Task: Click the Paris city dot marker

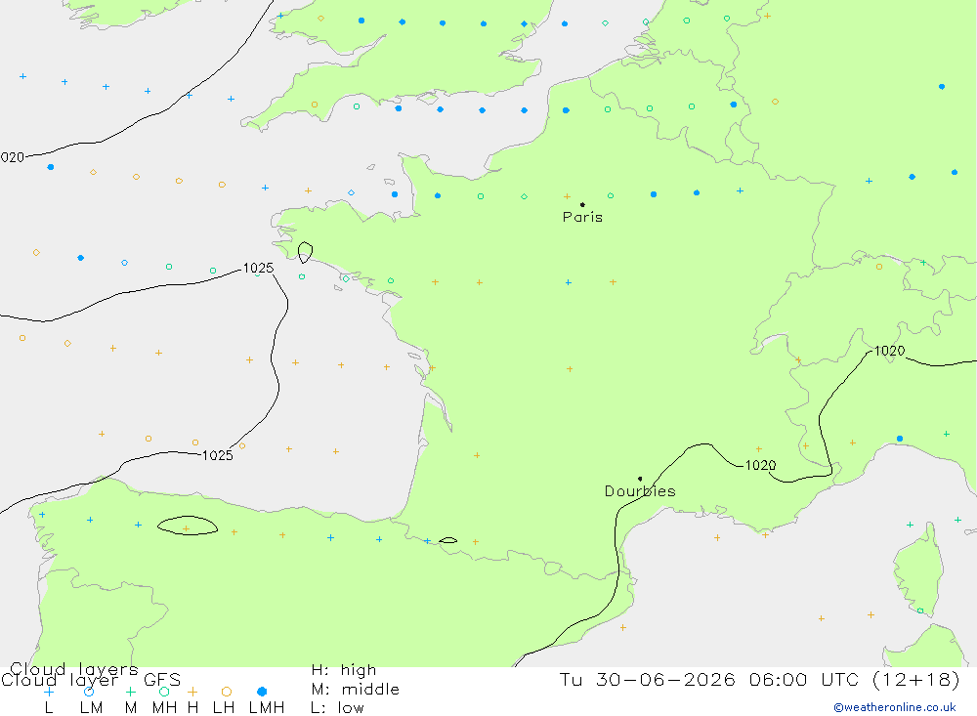Action: coord(582,204)
